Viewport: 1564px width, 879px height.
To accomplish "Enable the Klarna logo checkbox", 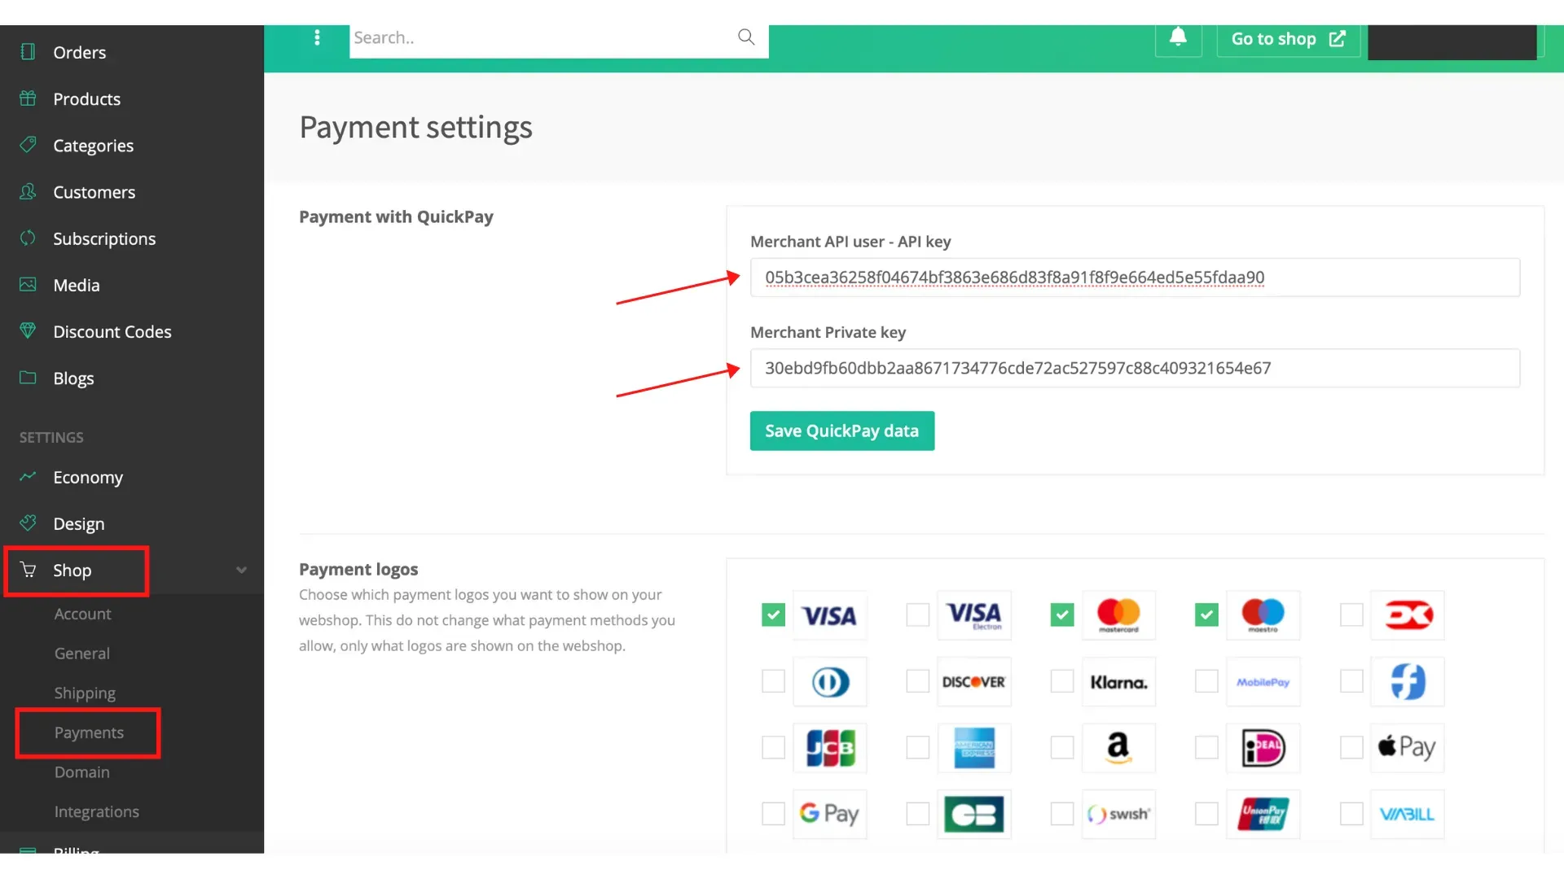I will point(1062,681).
